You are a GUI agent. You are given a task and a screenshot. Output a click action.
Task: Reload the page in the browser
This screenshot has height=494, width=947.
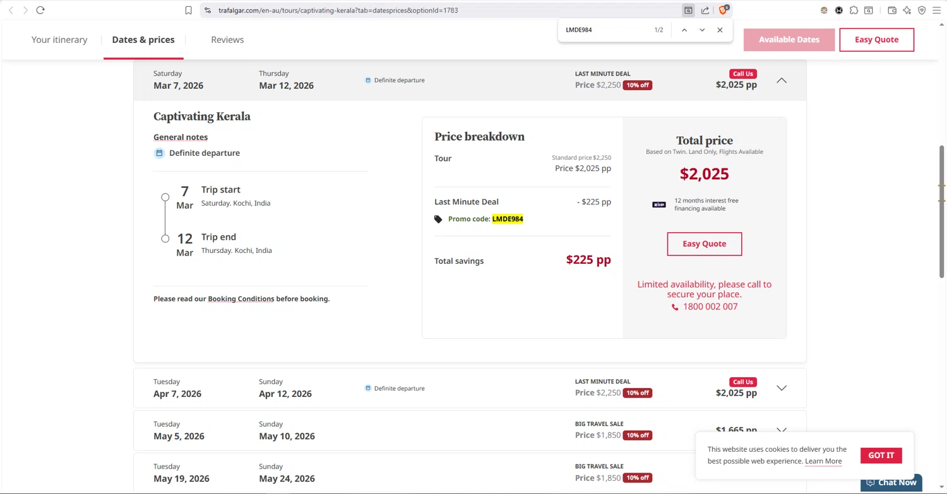(x=40, y=10)
